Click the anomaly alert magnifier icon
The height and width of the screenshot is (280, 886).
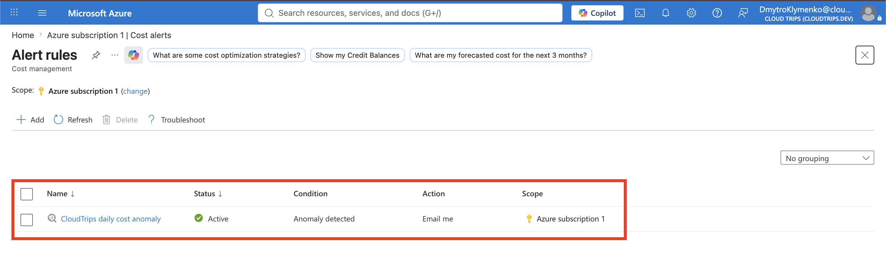click(x=52, y=218)
